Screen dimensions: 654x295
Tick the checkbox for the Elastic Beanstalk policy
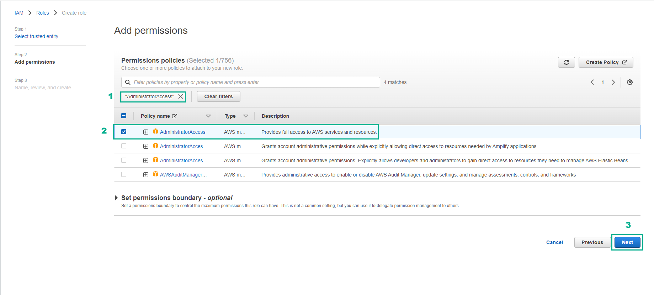pyautogui.click(x=124, y=160)
